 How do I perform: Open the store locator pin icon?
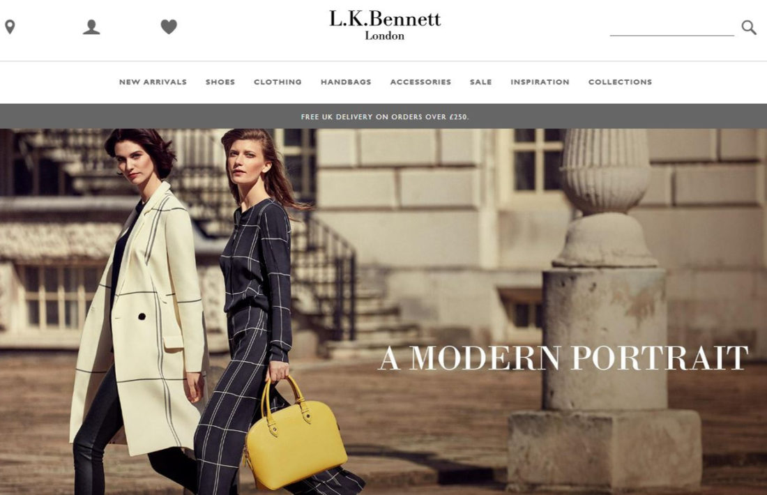coord(10,27)
